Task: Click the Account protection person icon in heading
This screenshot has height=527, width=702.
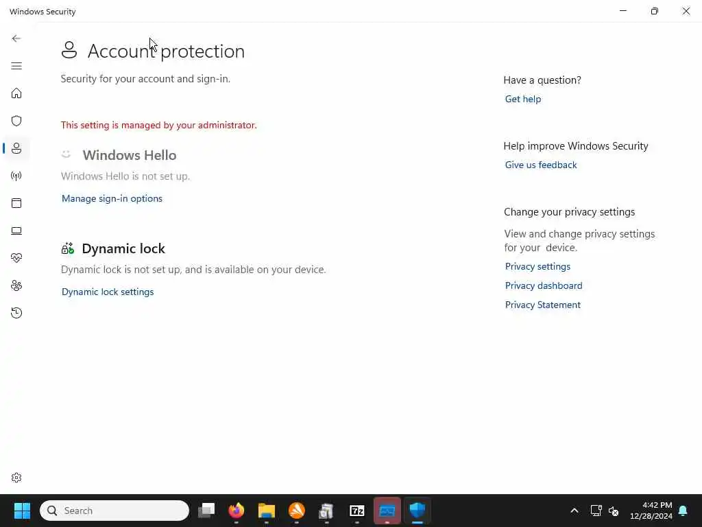Action: pos(69,50)
